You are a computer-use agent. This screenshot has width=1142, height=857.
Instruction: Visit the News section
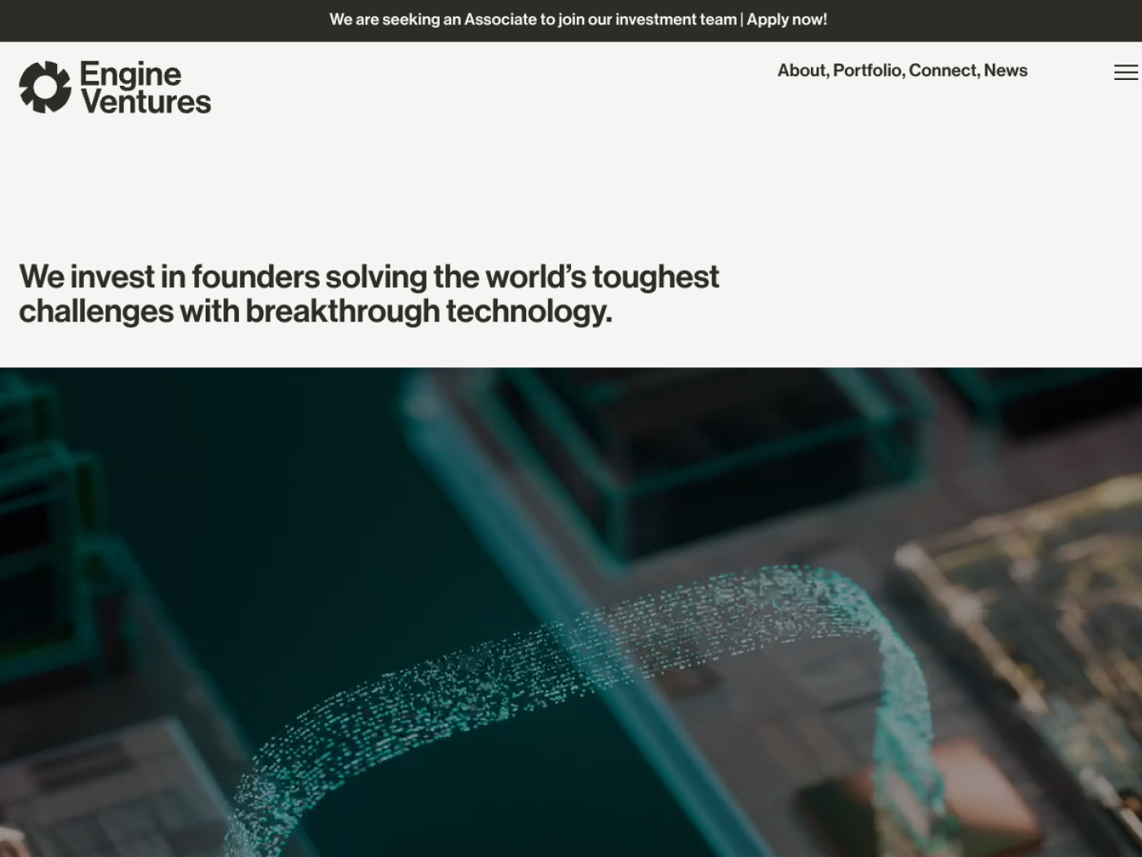click(x=1006, y=70)
